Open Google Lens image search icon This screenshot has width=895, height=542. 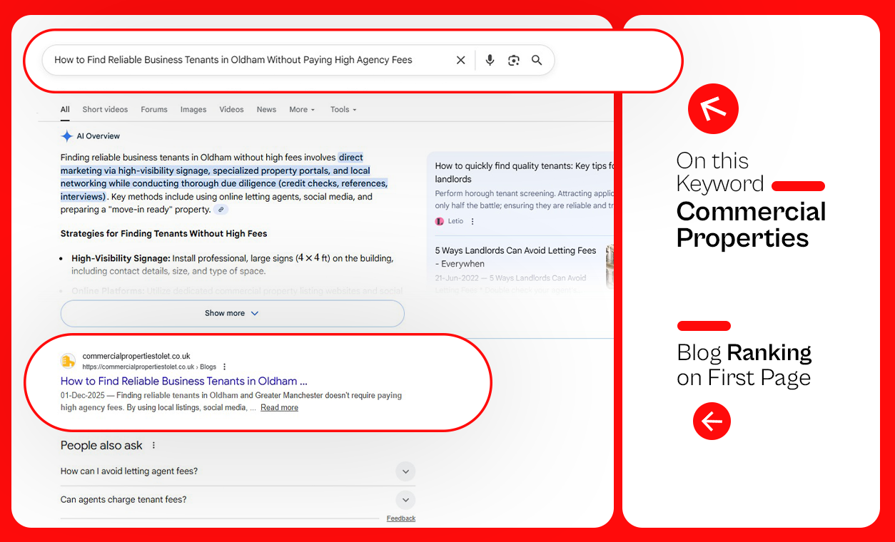click(x=513, y=61)
